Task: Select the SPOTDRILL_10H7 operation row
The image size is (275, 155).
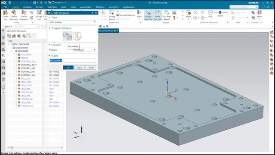Action: 29,65
